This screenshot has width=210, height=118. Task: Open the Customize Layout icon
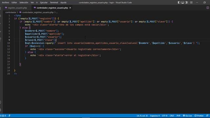tap(191, 2)
